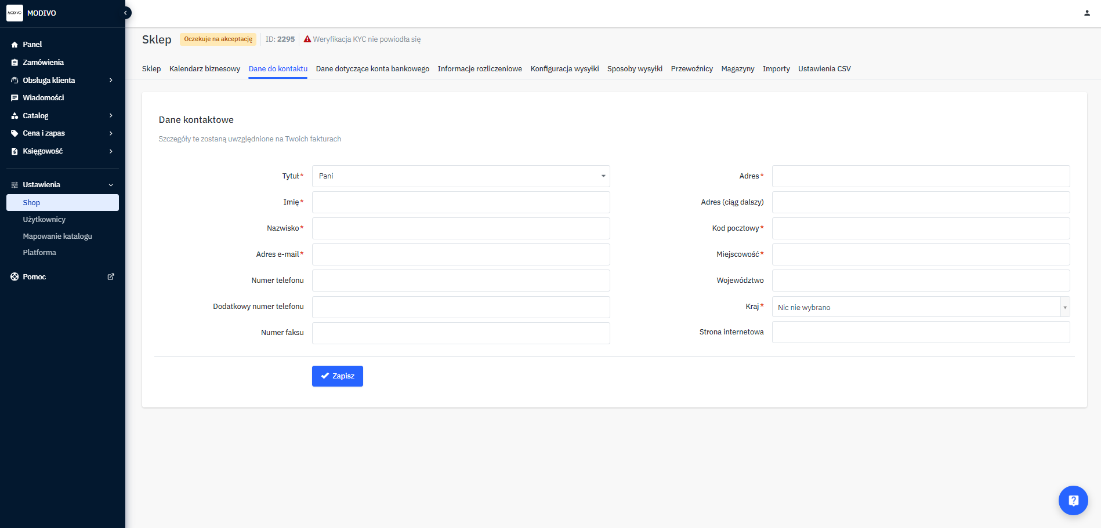The width and height of the screenshot is (1101, 528).
Task: Focus the Kod pocztowy input field
Action: (920, 228)
